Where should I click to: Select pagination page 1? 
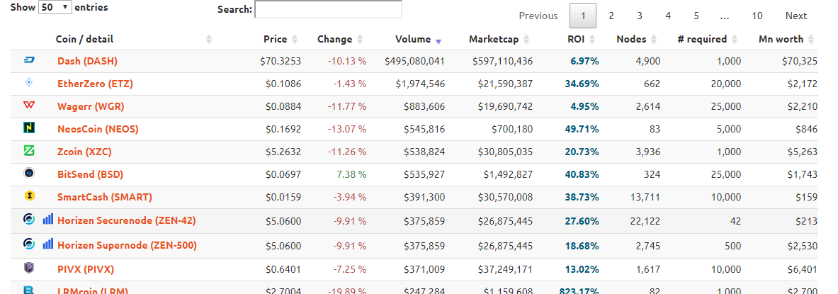(583, 16)
